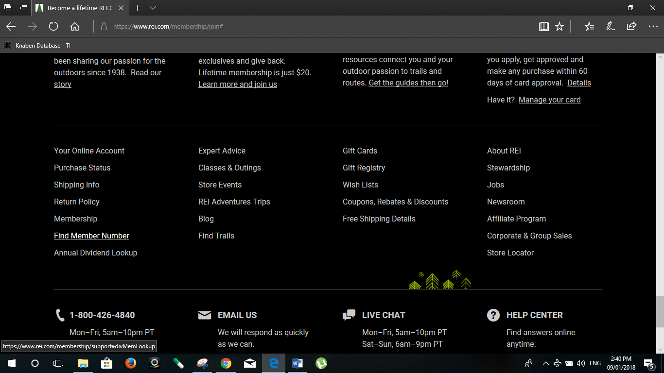Screen dimensions: 664x373
Task: Open REI Adventures Trips
Action: (x=234, y=202)
